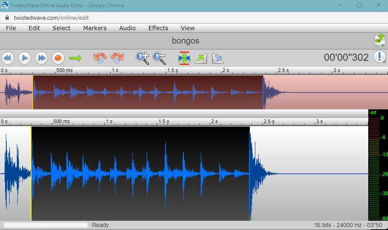Screen dimensions: 388x230
Task: Toggle the green loop arrow button
Action: [x=76, y=58]
